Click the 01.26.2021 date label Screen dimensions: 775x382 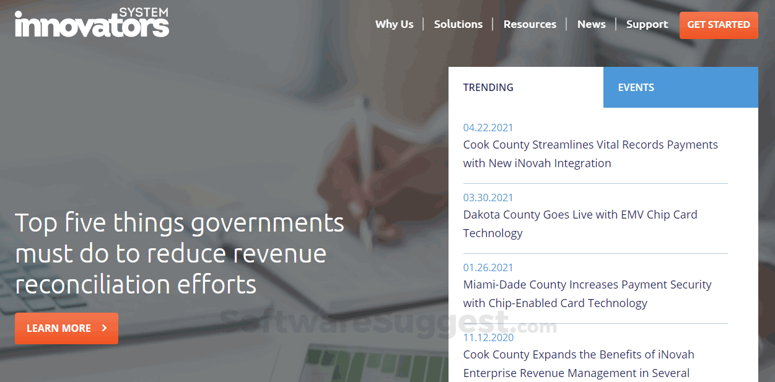pyautogui.click(x=488, y=267)
